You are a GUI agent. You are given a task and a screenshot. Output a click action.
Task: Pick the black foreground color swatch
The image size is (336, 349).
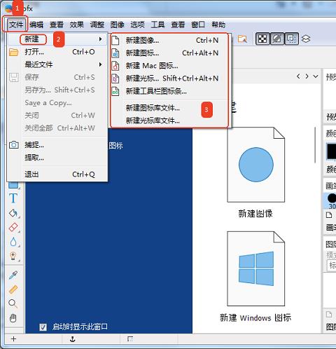pyautogui.click(x=332, y=151)
